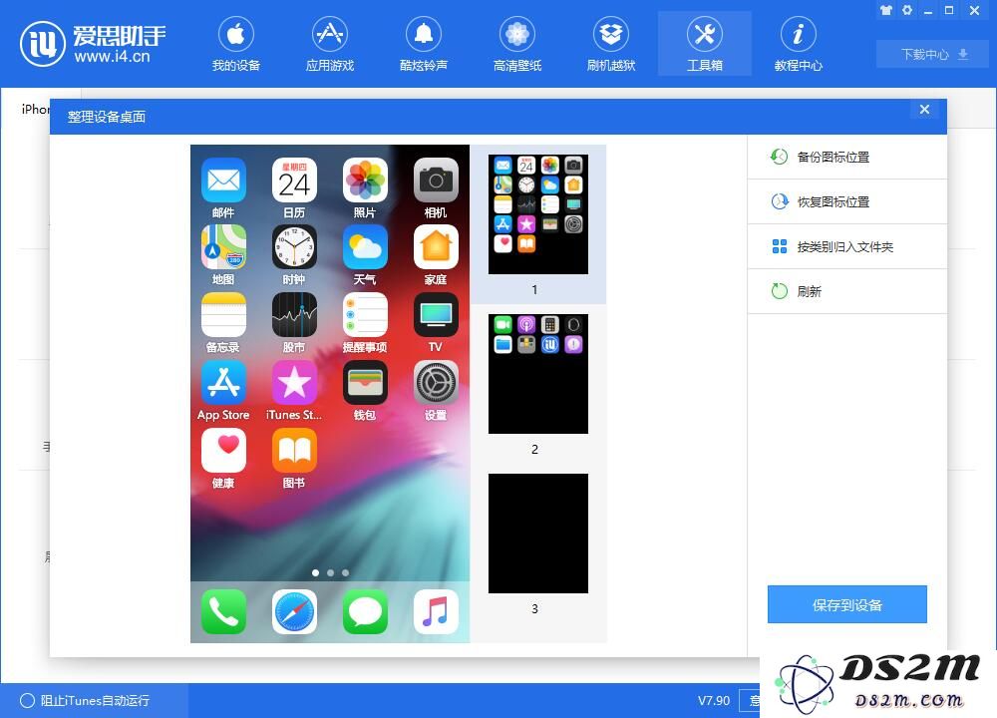Click 保存到设备 button
Viewport: 997px width, 718px height.
pyautogui.click(x=846, y=604)
